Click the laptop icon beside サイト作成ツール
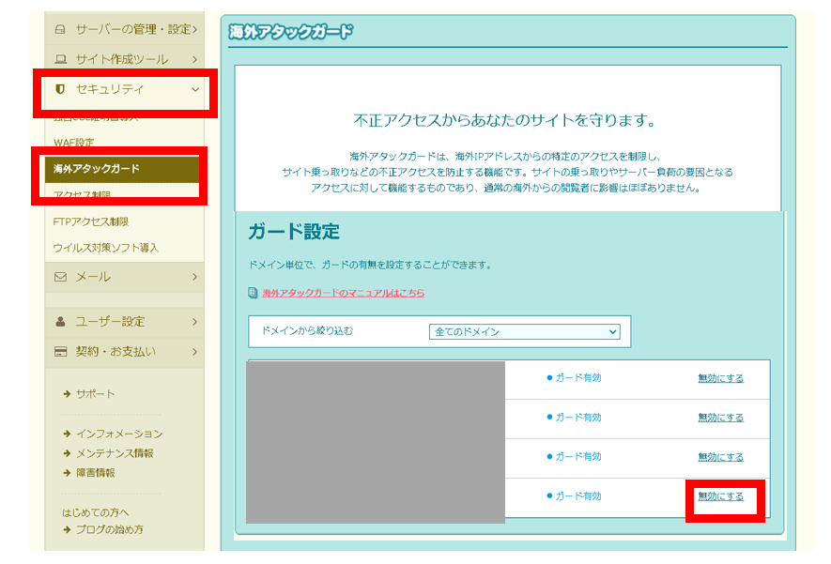Viewport: 831px width, 564px height. pos(61,59)
